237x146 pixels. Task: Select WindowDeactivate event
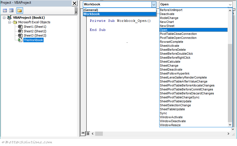[193, 121]
